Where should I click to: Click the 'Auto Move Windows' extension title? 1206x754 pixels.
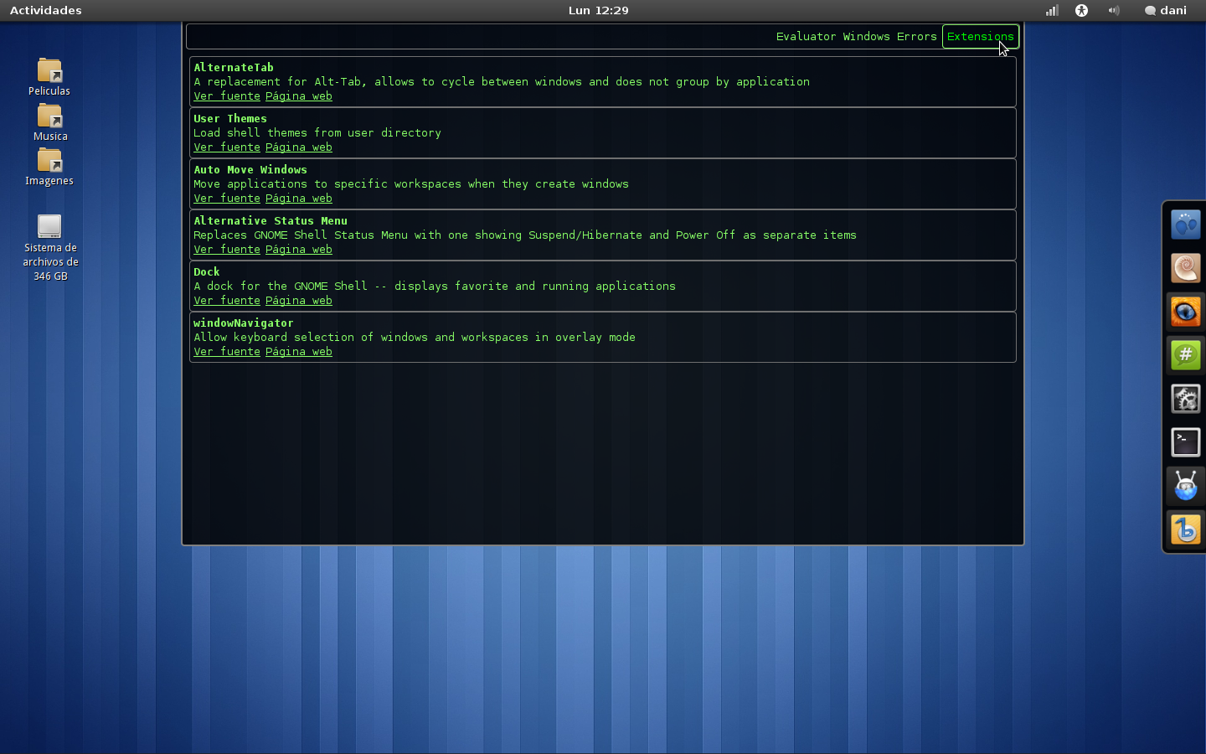250,170
